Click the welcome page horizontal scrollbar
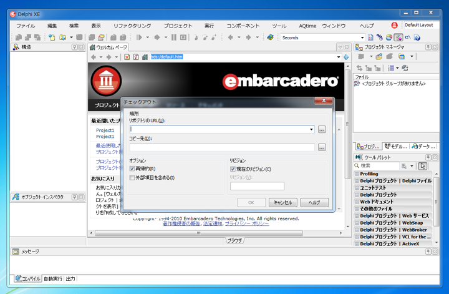449x294 pixels. point(199,233)
